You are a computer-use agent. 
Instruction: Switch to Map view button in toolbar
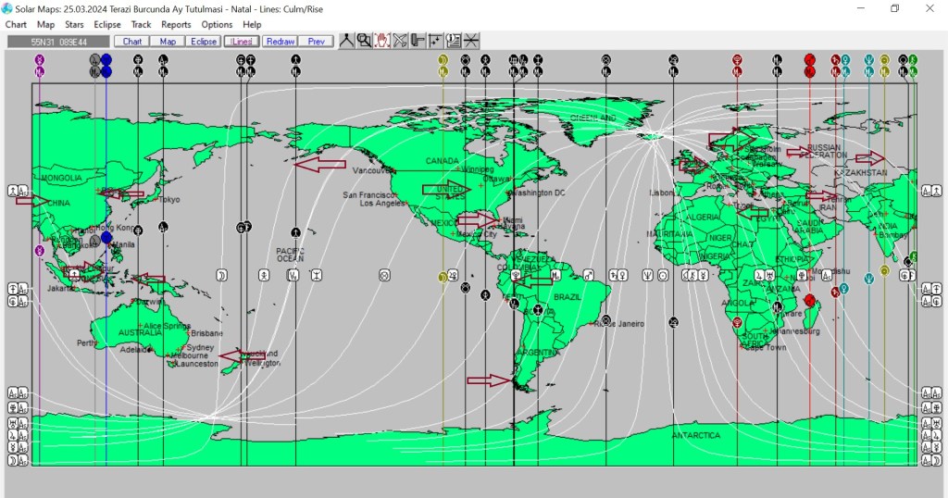pos(168,42)
